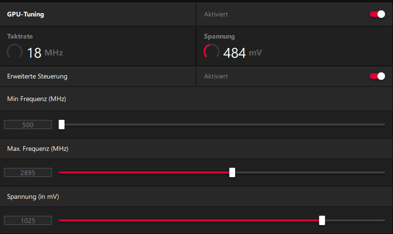
Task: Click the Max. Frequenz (MHz) section label
Action: (x=38, y=148)
